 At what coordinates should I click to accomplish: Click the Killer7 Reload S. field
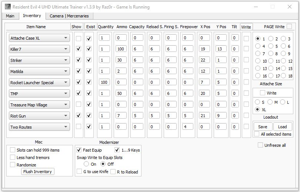154,49
